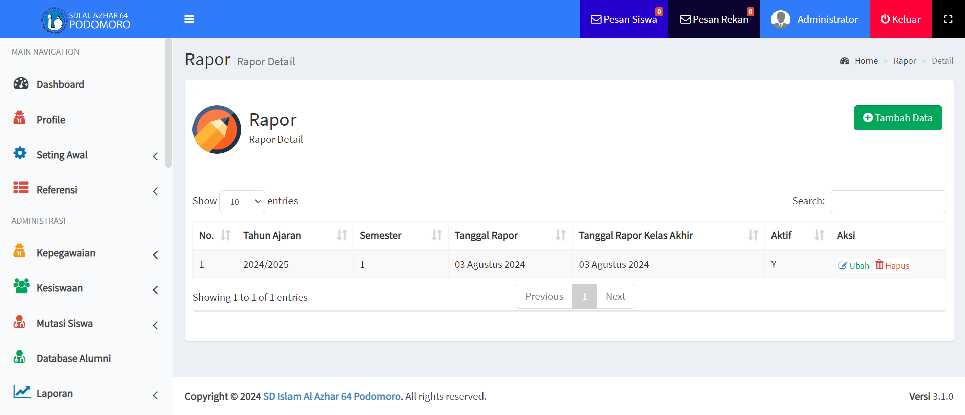This screenshot has width=965, height=415.
Task: Click the sidebar vertical scrollbar
Action: [168, 103]
